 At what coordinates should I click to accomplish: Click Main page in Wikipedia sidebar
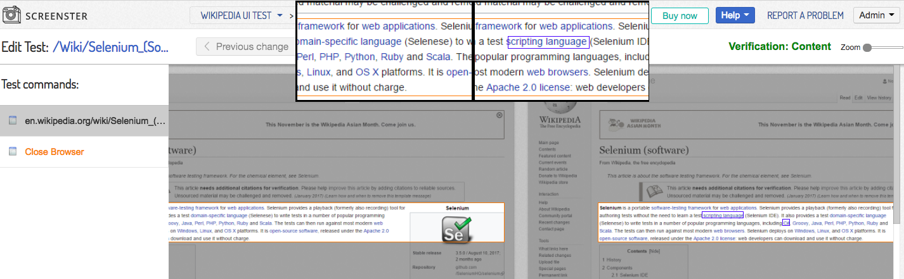(549, 143)
